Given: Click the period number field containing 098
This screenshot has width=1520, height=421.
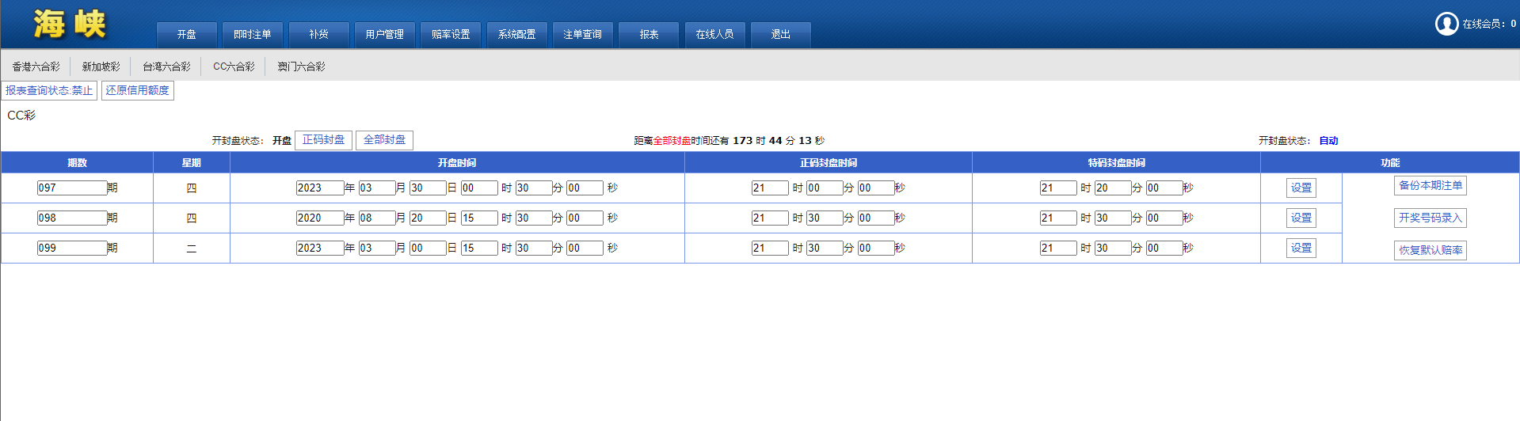Looking at the screenshot, I should pyautogui.click(x=71, y=218).
